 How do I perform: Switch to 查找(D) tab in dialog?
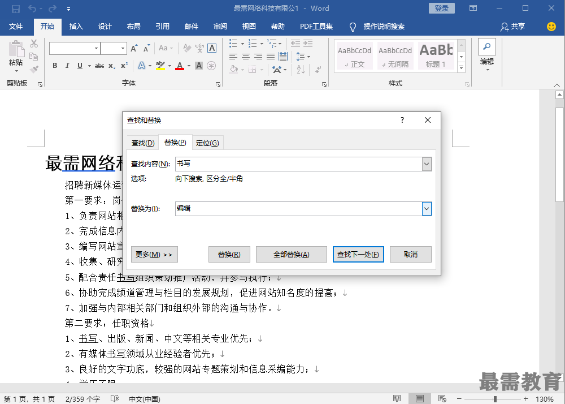tap(143, 143)
